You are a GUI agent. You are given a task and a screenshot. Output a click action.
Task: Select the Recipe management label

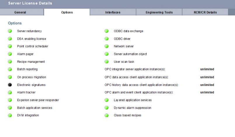pos(31,62)
